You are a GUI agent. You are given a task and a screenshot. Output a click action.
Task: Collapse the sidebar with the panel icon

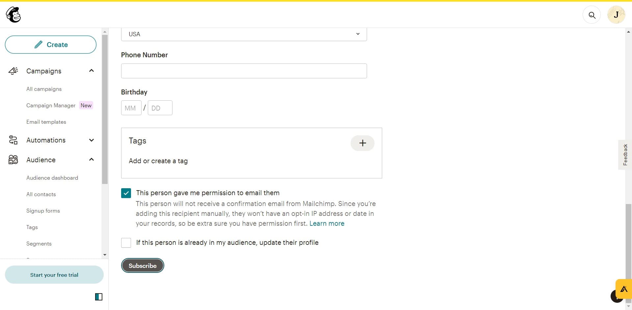tap(99, 297)
